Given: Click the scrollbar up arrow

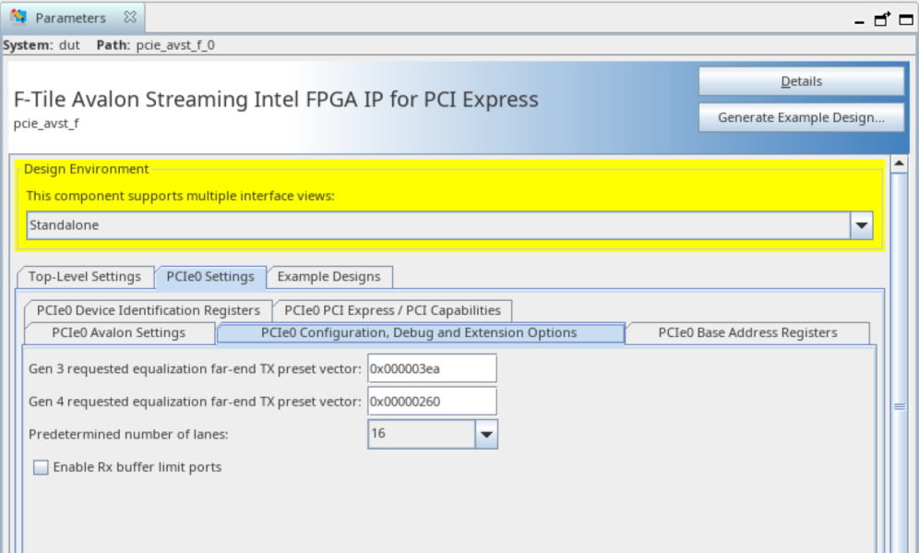Looking at the screenshot, I should [x=900, y=164].
